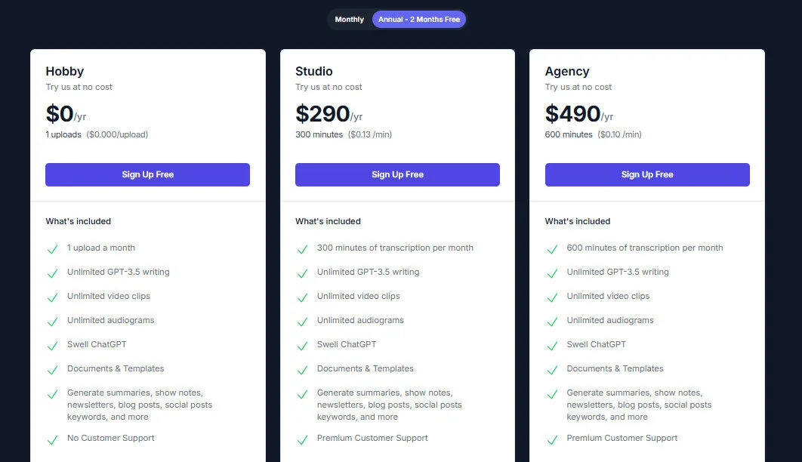This screenshot has height=462, width=802.
Task: Click the checkmark next to 'Swell ChatGPT' under Agency
Action: (551, 344)
